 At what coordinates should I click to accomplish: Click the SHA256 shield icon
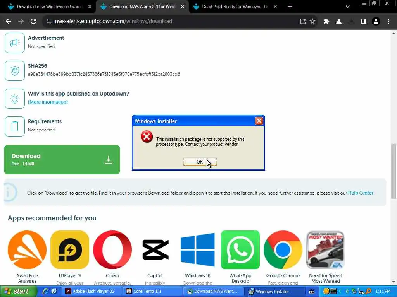point(15,71)
